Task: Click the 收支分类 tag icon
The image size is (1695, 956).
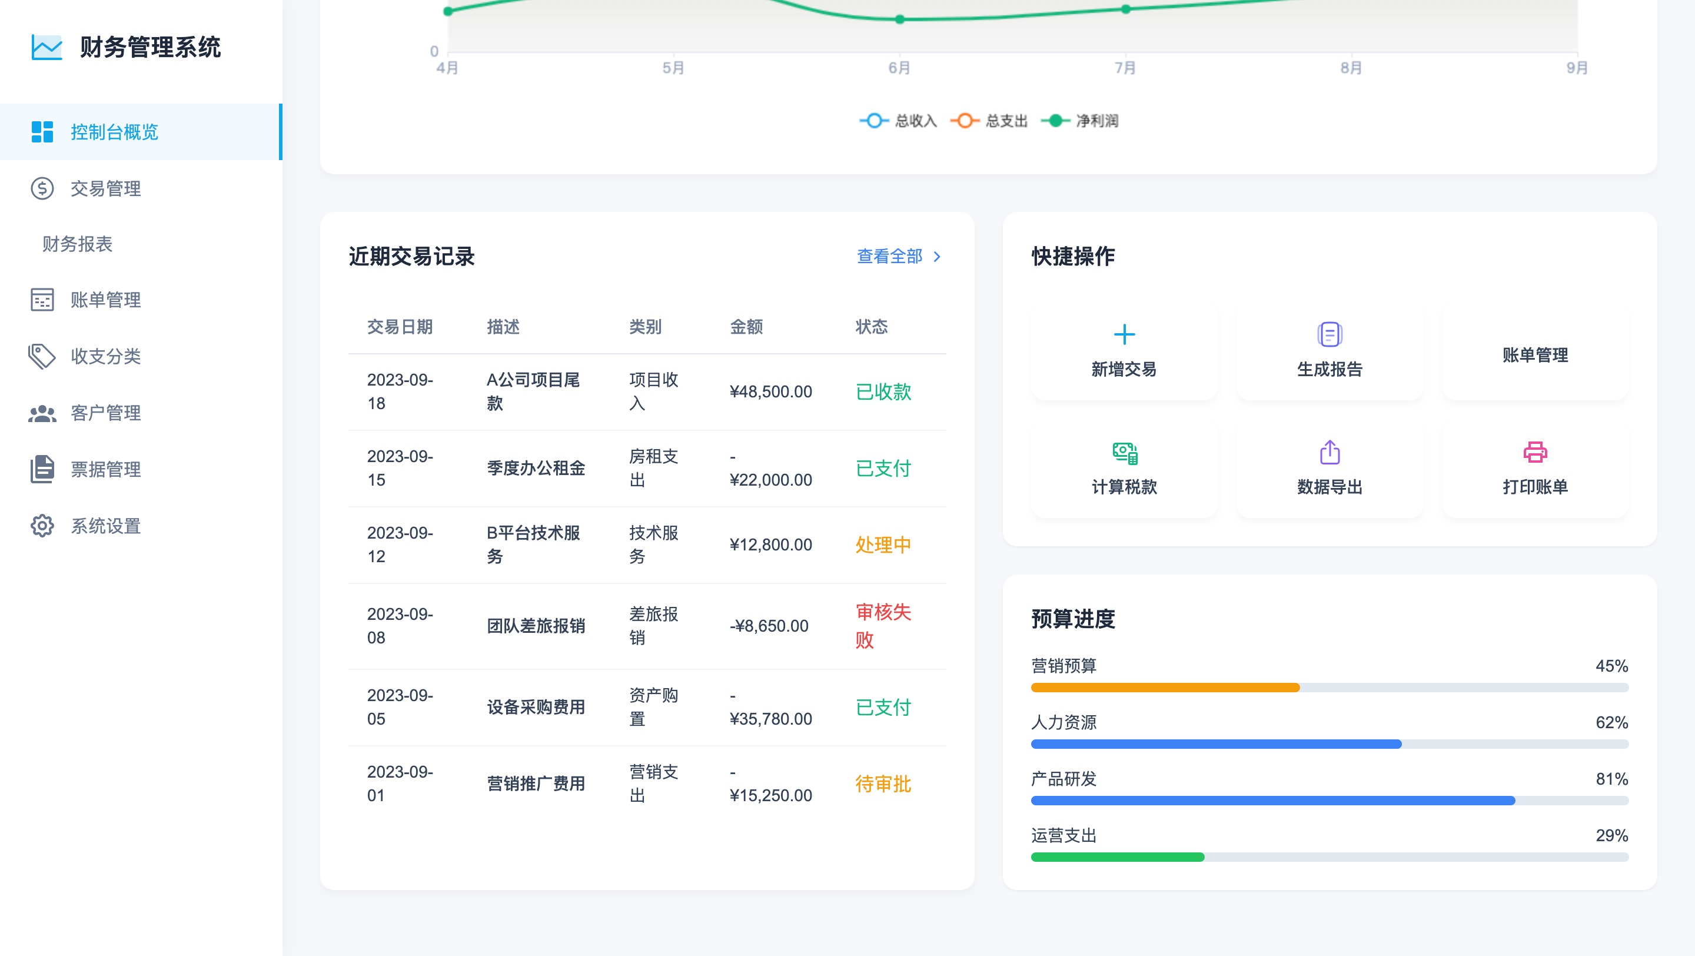Action: click(x=42, y=356)
